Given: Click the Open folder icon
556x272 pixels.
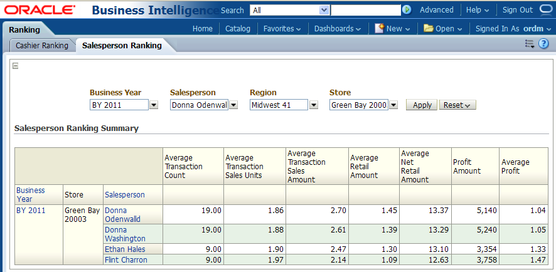Looking at the screenshot, I should [x=429, y=28].
